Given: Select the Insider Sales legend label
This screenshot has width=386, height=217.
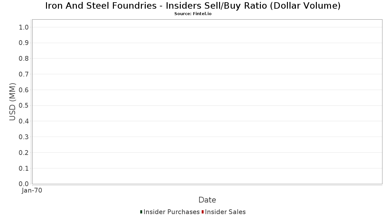Looking at the screenshot, I should pos(225,212).
